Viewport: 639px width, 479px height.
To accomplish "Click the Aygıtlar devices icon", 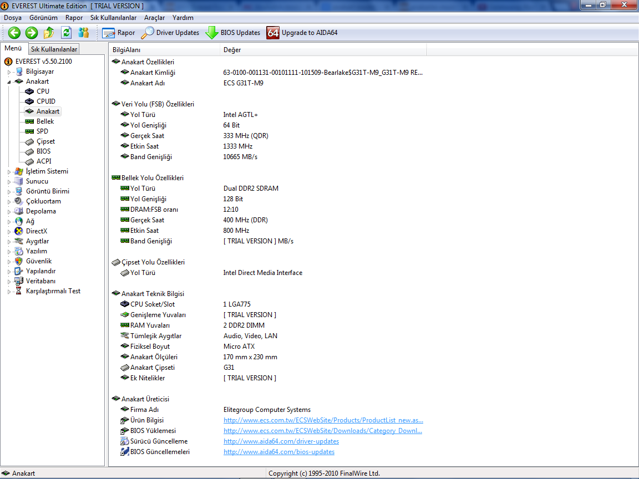I will (x=19, y=241).
